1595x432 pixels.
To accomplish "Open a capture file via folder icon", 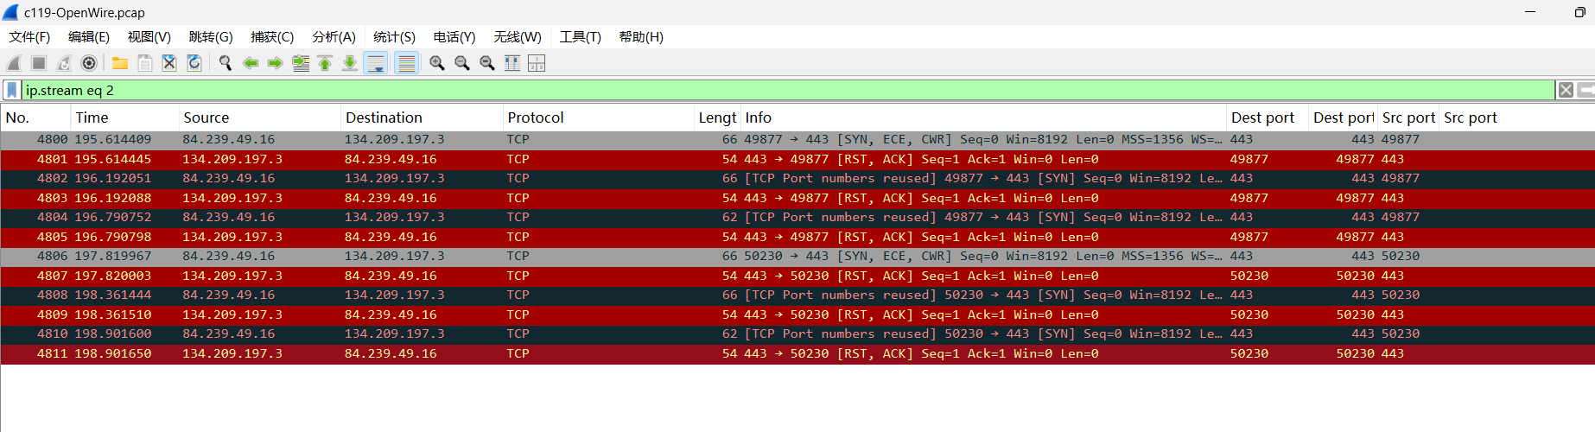I will coord(120,63).
